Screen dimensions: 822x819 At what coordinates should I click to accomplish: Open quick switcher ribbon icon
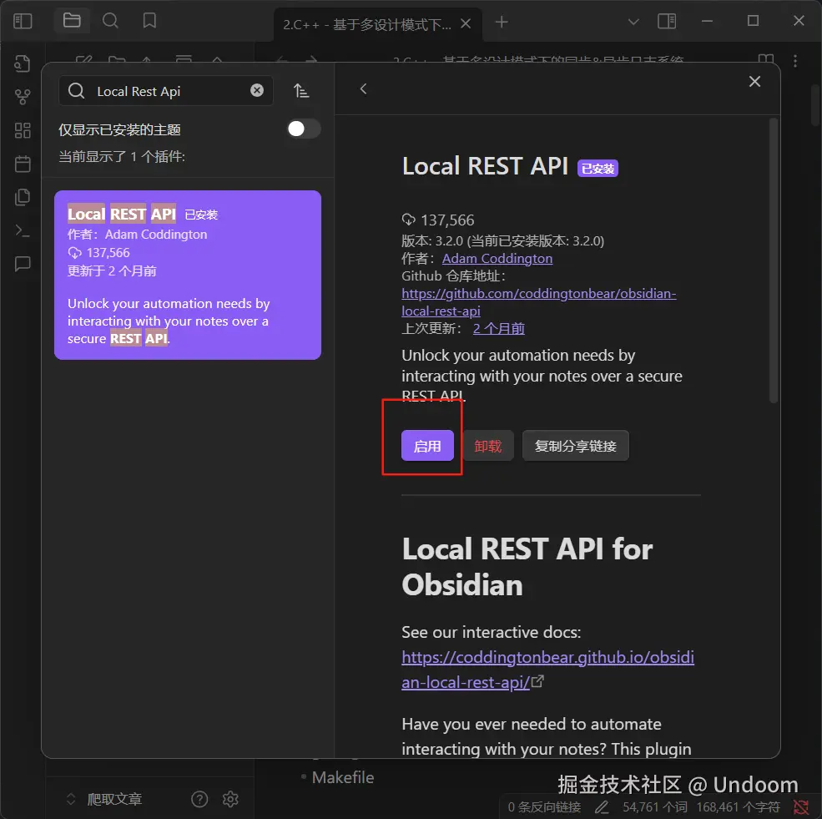point(22,63)
